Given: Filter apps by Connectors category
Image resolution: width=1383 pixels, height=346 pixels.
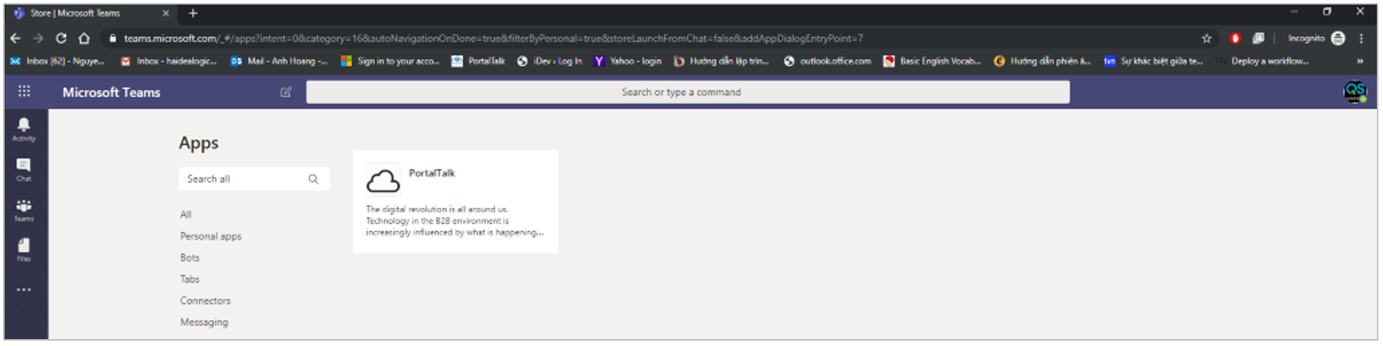Looking at the screenshot, I should 205,300.
